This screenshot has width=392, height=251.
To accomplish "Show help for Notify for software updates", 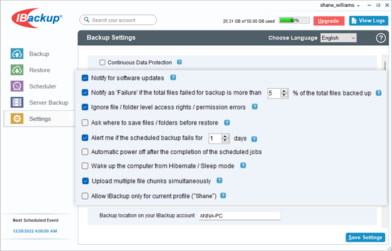I will click(x=173, y=77).
